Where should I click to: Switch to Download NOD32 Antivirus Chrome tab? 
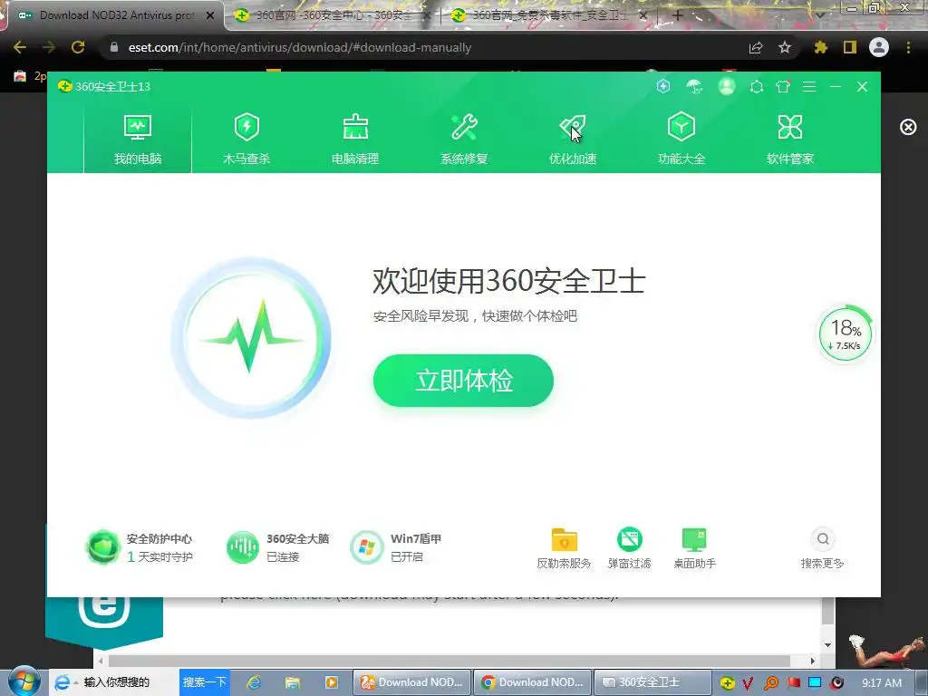(115, 15)
